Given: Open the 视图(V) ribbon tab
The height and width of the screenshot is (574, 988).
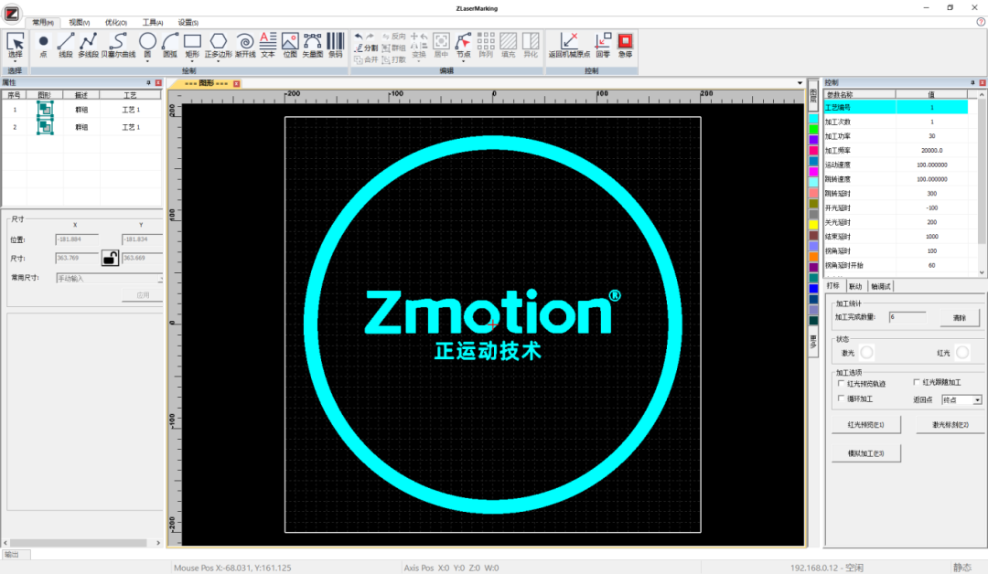Looking at the screenshot, I should [x=80, y=23].
